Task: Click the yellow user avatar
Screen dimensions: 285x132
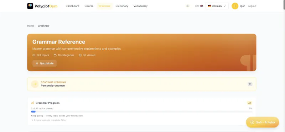Action: tap(235, 6)
